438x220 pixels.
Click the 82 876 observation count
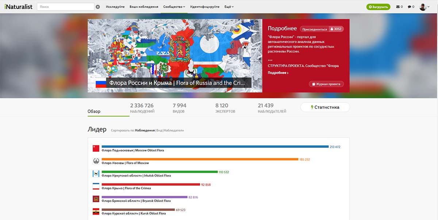193,197
